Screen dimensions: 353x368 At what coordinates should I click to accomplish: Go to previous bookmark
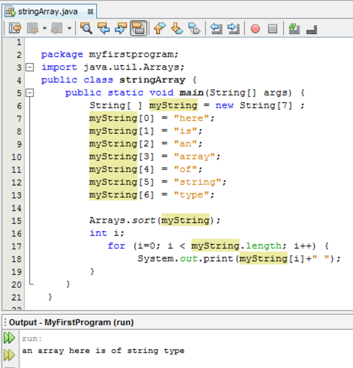pyautogui.click(x=159, y=29)
